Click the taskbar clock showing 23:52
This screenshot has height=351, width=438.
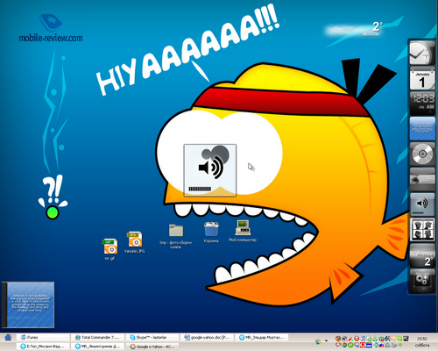click(422, 339)
